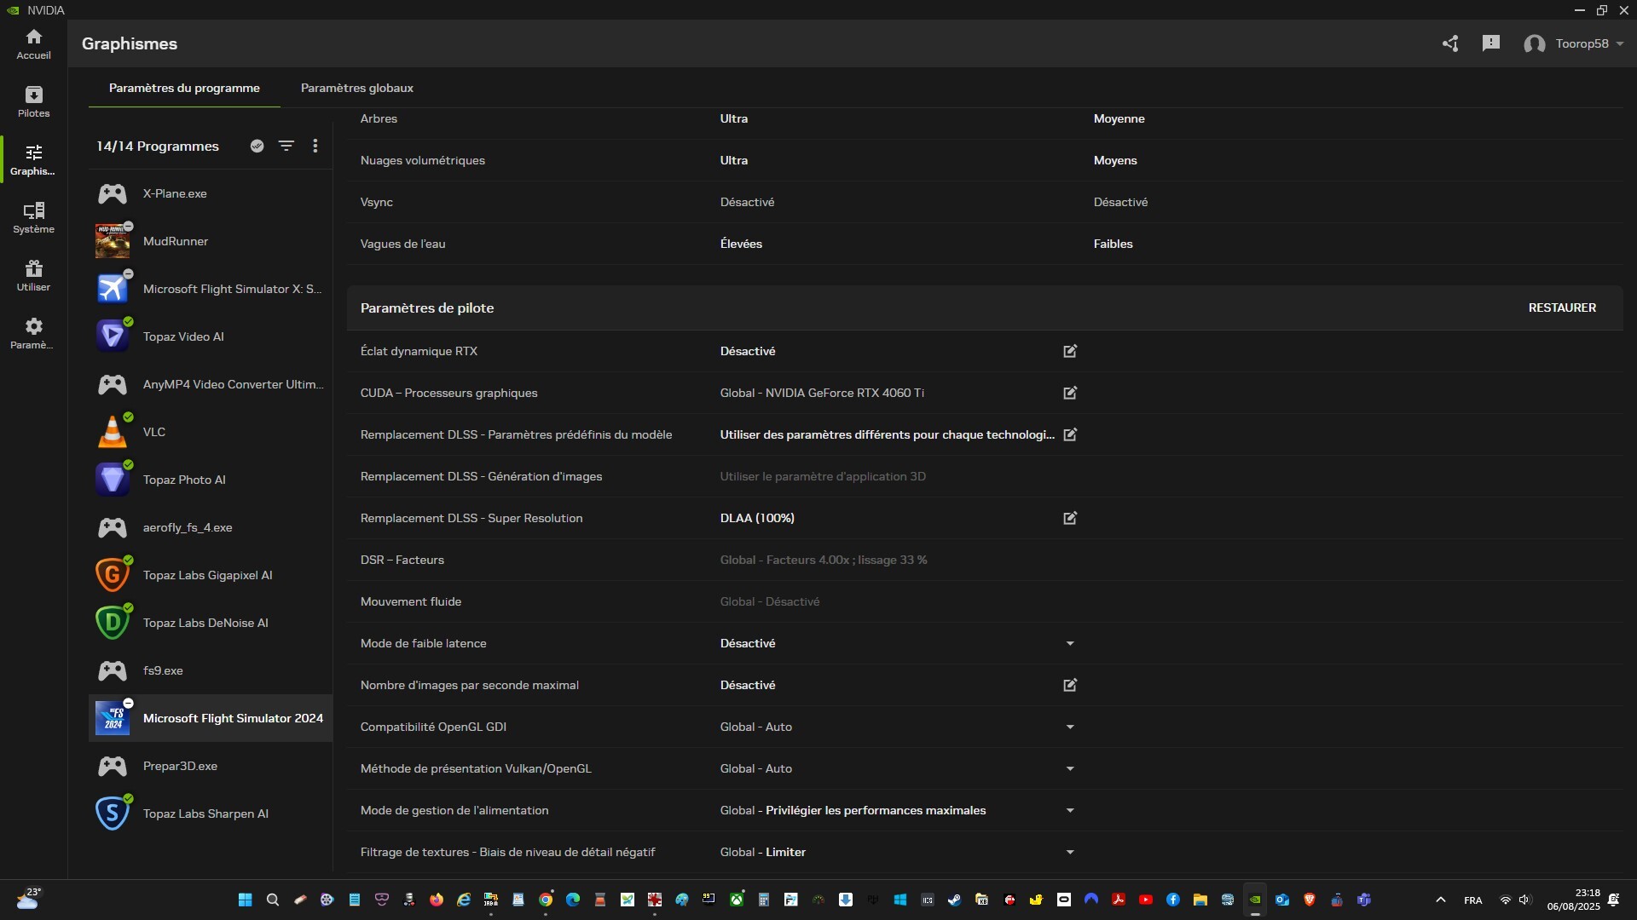This screenshot has height=920, width=1637.
Task: Edit DLSS Super Resolution override
Action: [x=1070, y=518]
